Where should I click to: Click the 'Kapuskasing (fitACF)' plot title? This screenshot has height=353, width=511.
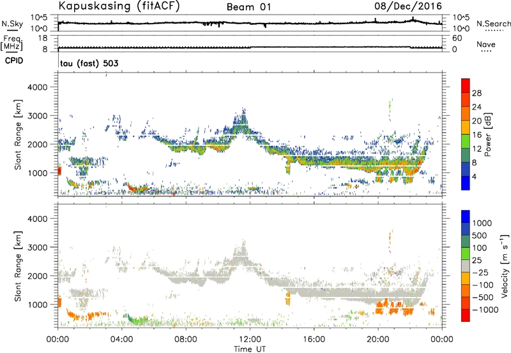click(119, 6)
